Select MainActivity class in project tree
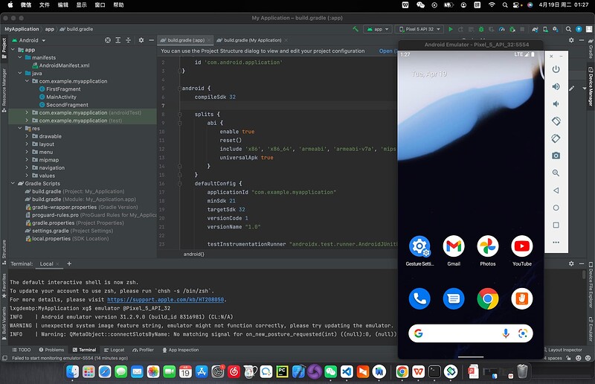The image size is (595, 384). tap(61, 97)
